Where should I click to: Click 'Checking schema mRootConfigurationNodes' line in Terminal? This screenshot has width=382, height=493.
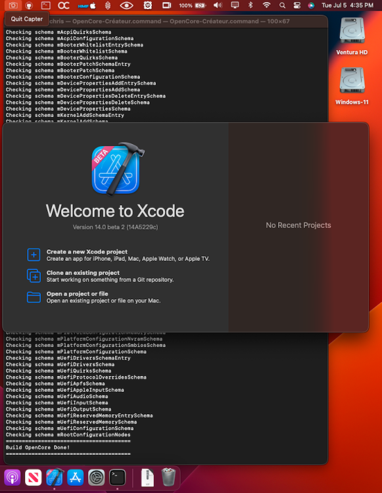tap(68, 435)
